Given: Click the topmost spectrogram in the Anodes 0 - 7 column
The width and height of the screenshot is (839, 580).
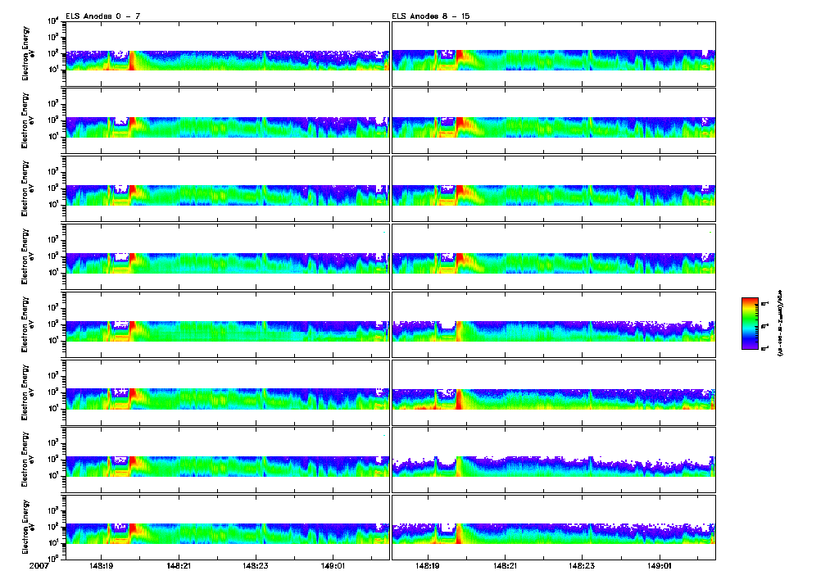Looking at the screenshot, I should pos(228,54).
